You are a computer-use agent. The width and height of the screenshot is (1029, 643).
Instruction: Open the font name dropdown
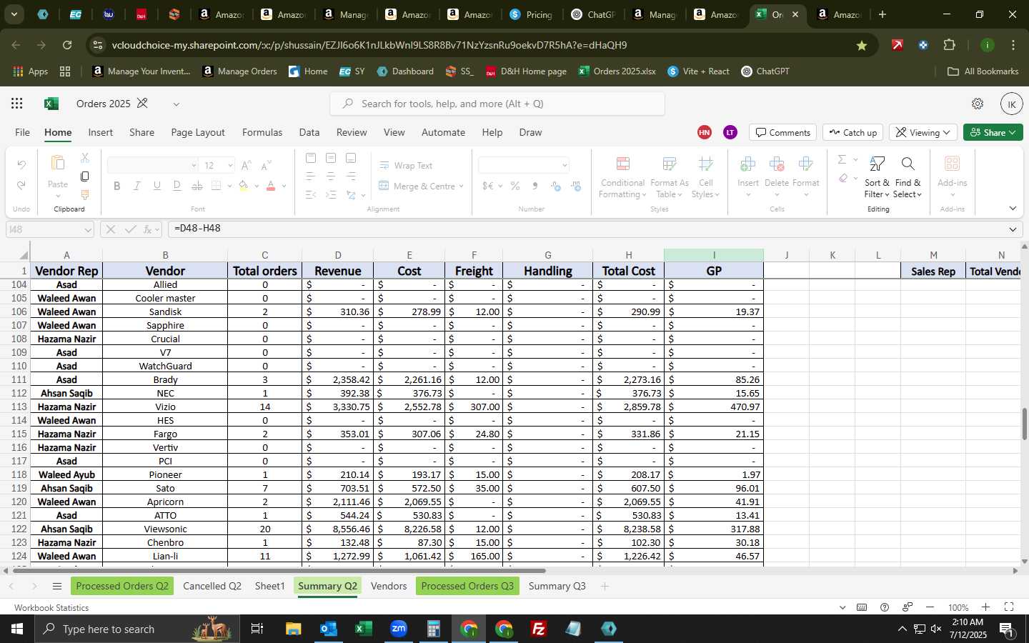pyautogui.click(x=194, y=166)
